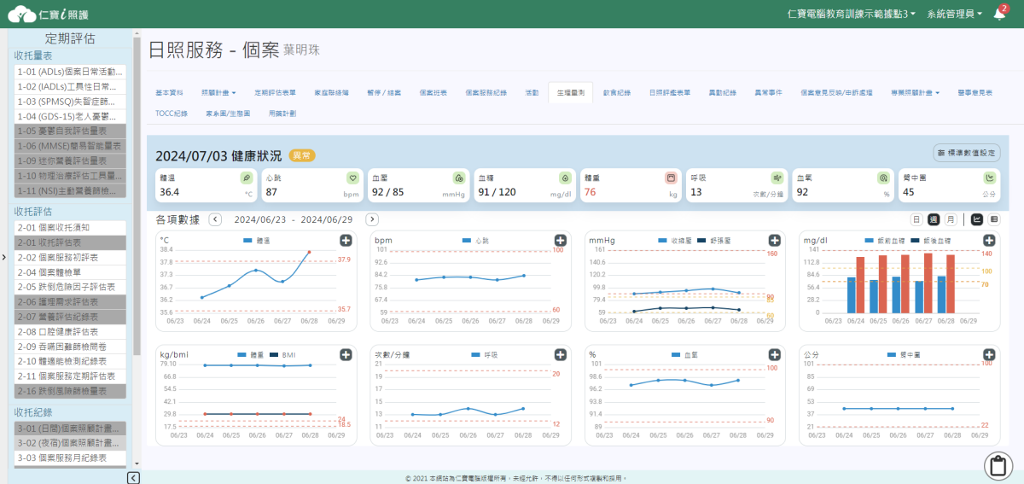Collapse sidebar with bottom arrow button
Screen dimensions: 1024x484
(x=133, y=478)
